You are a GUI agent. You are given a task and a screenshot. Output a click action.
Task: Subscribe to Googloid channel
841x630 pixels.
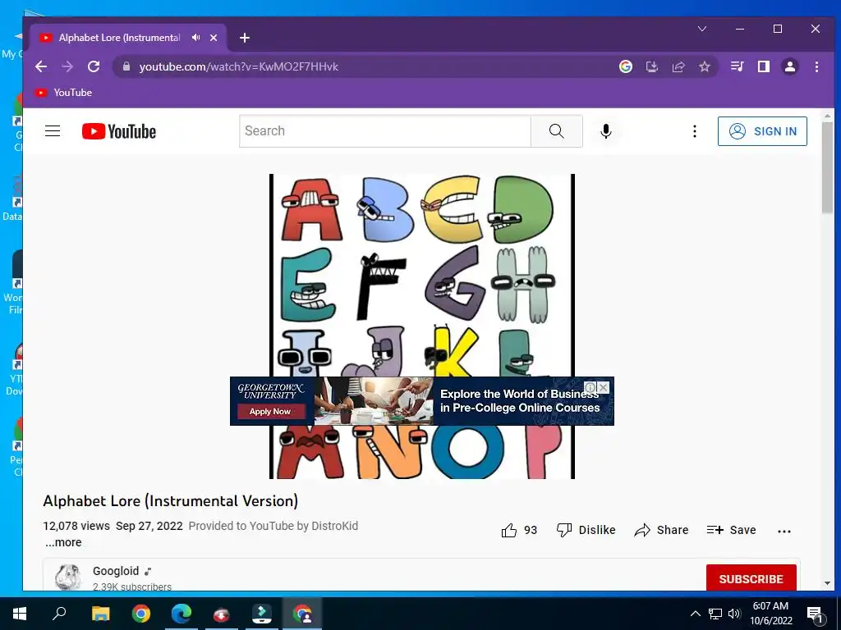pyautogui.click(x=751, y=578)
